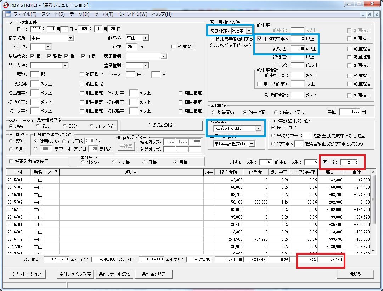Viewport: 383px width, 291px height.
Task: Select the 日毎 aggregation radio button
Action: tap(144, 162)
